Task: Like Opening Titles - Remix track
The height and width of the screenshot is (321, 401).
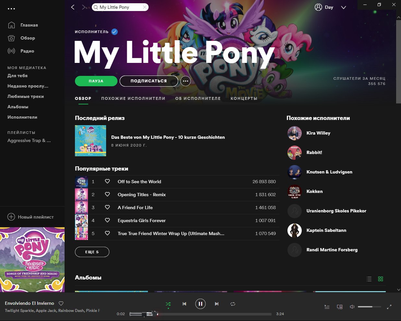Action: 107,195
